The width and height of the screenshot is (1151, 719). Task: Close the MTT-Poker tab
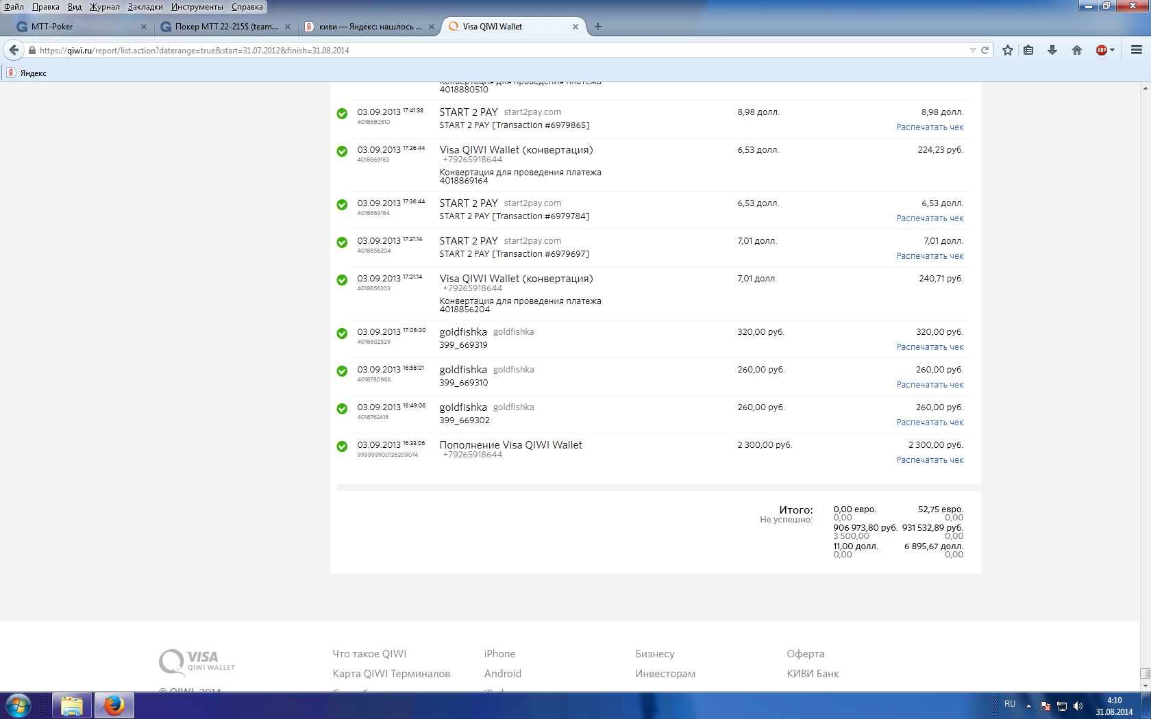point(144,27)
